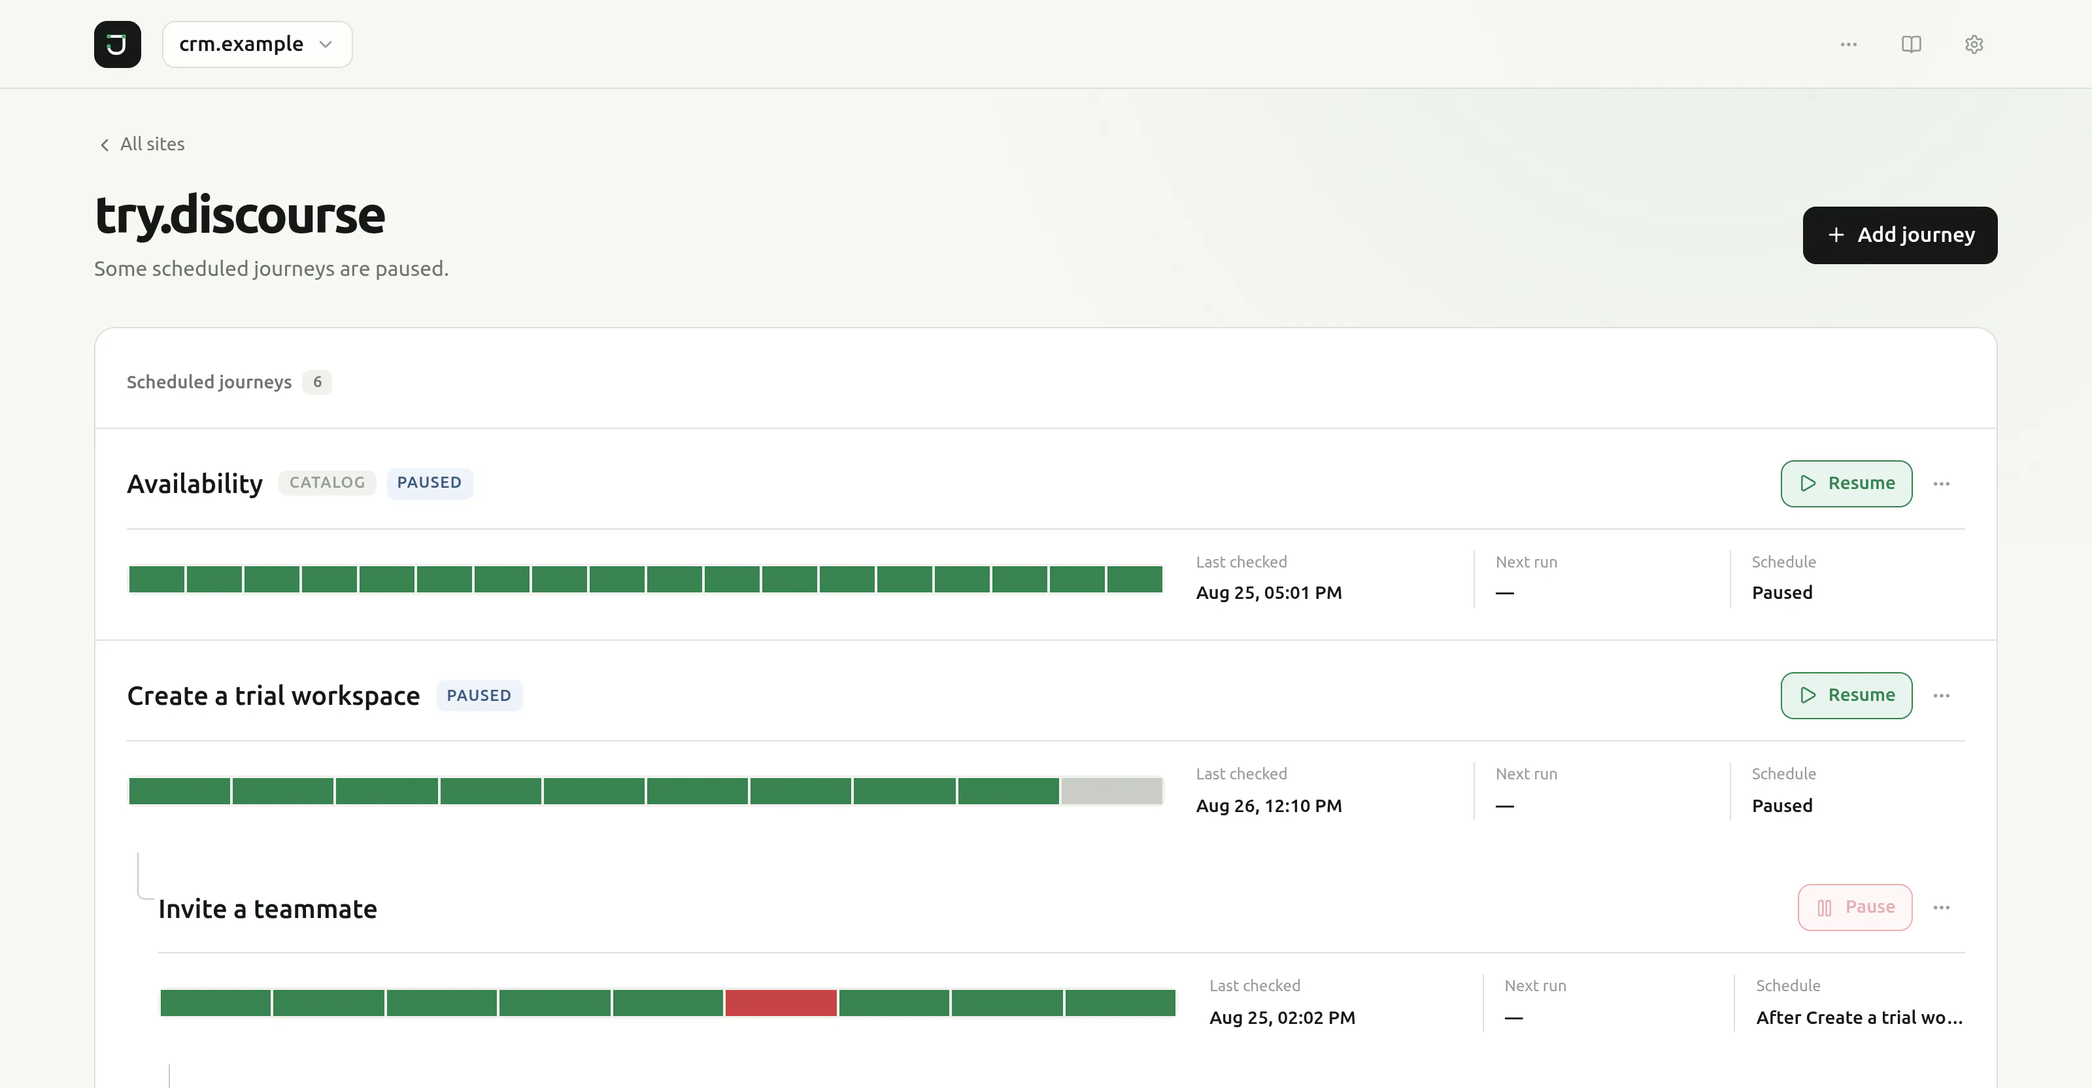Image resolution: width=2092 pixels, height=1088 pixels.
Task: Click the Scheduled journeys heading
Action: (209, 382)
